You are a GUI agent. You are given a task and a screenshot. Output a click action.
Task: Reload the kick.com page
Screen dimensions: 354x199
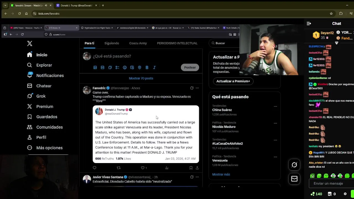(19, 14)
